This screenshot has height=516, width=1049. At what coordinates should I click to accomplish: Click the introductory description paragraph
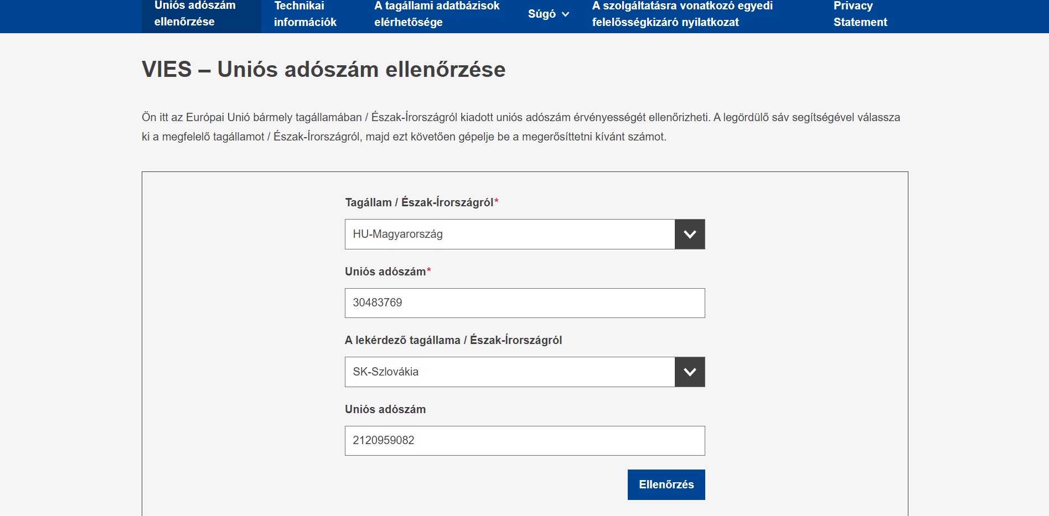click(520, 127)
